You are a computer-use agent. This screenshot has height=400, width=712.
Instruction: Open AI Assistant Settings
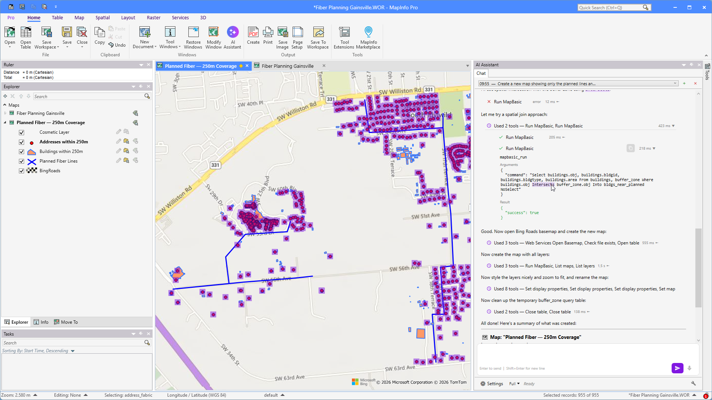coord(492,384)
